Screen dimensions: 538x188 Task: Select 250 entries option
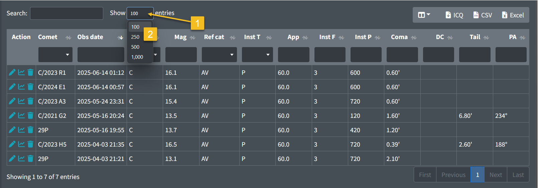point(135,37)
